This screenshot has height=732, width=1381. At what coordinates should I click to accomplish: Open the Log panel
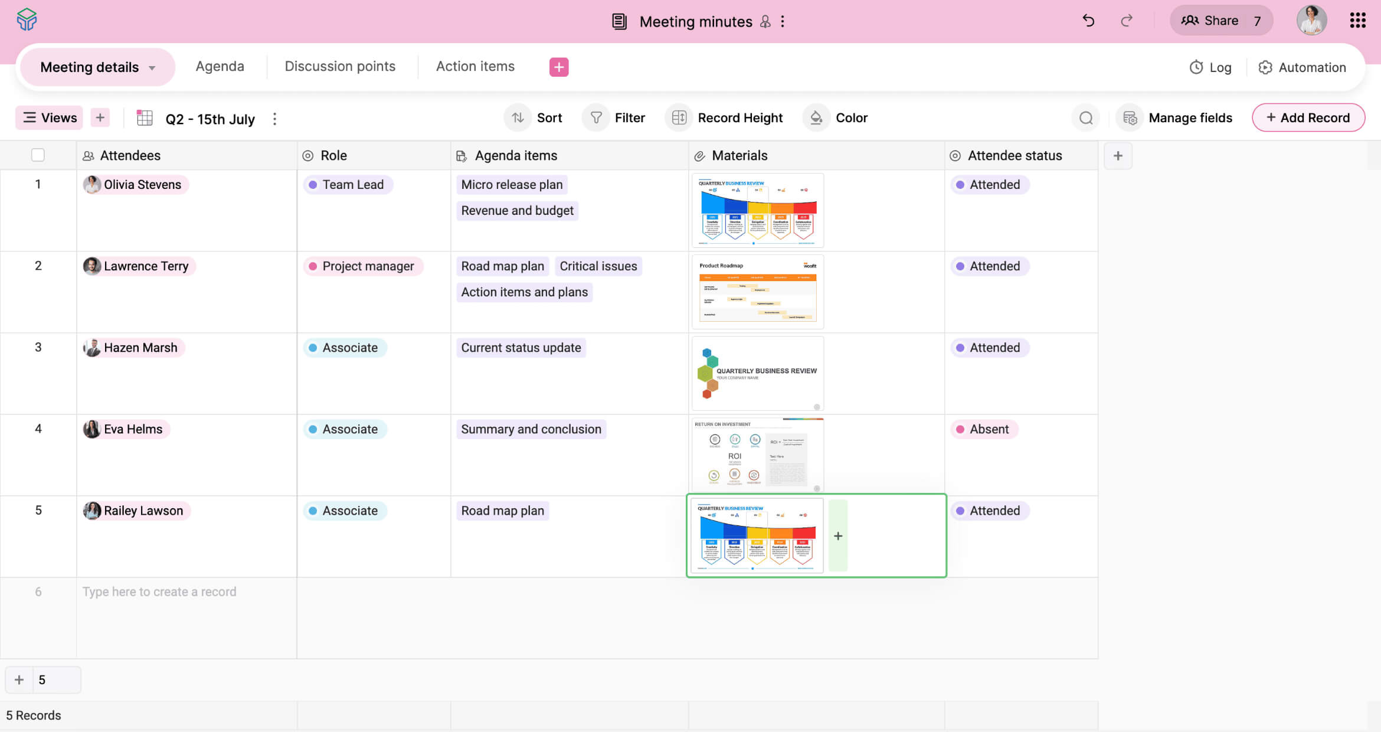(x=1209, y=67)
